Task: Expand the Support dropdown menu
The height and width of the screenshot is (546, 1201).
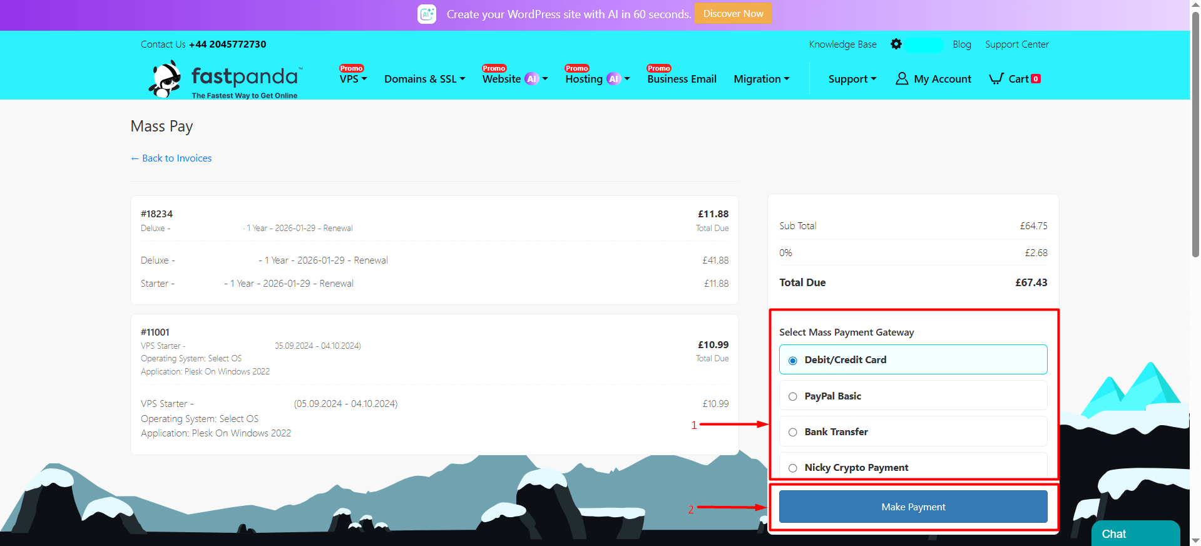Action: [852, 79]
